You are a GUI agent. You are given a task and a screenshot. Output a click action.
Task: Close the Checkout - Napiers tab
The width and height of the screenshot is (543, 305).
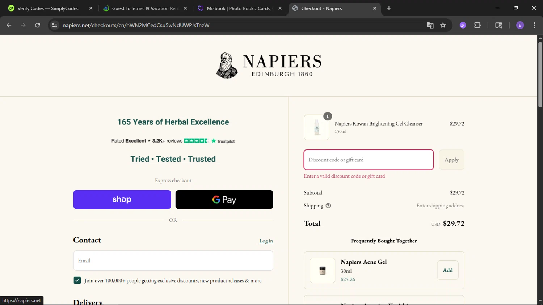tap(375, 8)
